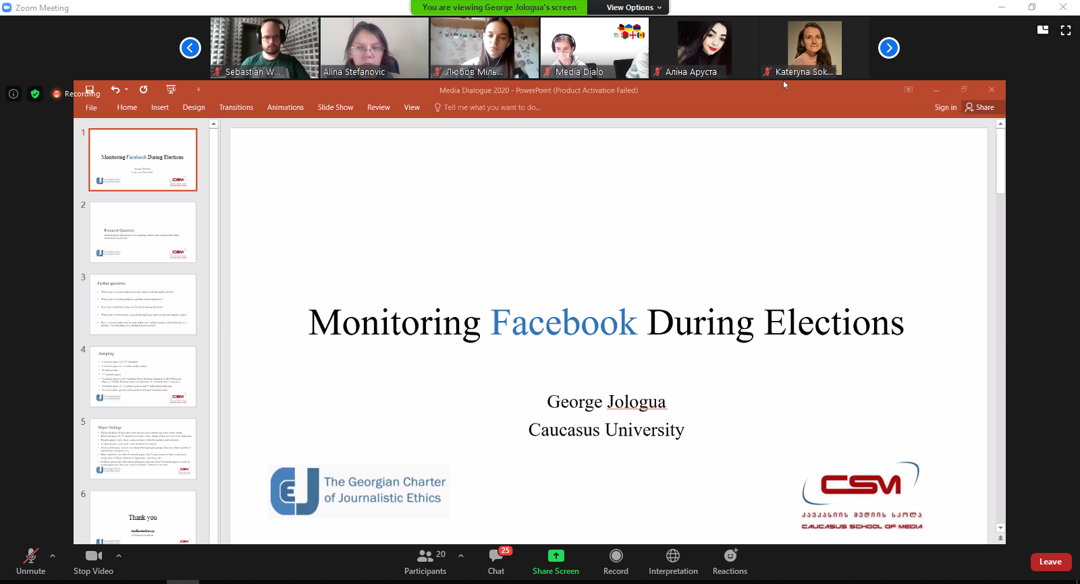Select slide 5 Major findings thumbnail
The width and height of the screenshot is (1080, 584).
point(143,448)
